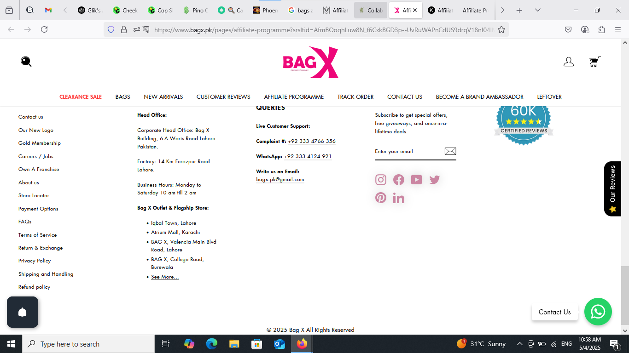Open Save to Pocket toolbar icon

point(568,29)
